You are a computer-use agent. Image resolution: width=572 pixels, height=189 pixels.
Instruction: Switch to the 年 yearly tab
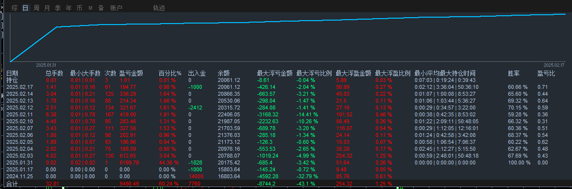[x=68, y=8]
